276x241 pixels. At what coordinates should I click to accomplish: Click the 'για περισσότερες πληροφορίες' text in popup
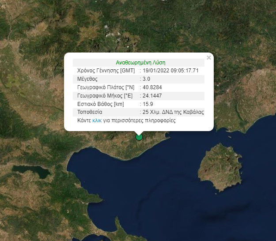point(139,120)
